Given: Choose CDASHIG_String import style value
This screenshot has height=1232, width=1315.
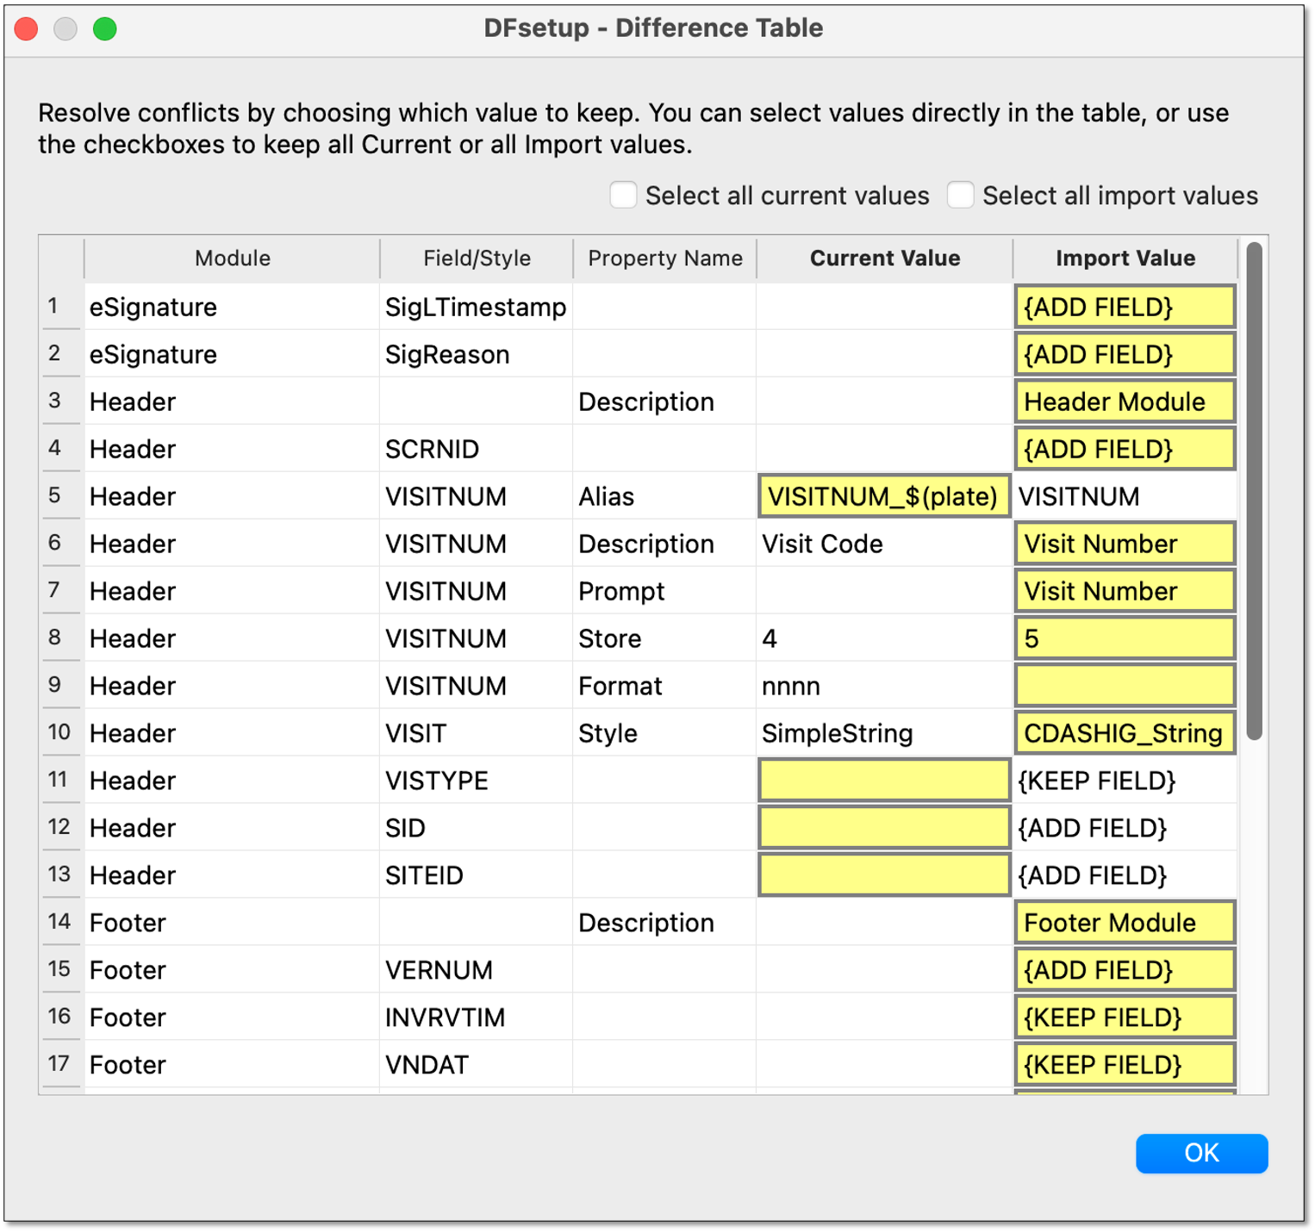Looking at the screenshot, I should 1125,734.
